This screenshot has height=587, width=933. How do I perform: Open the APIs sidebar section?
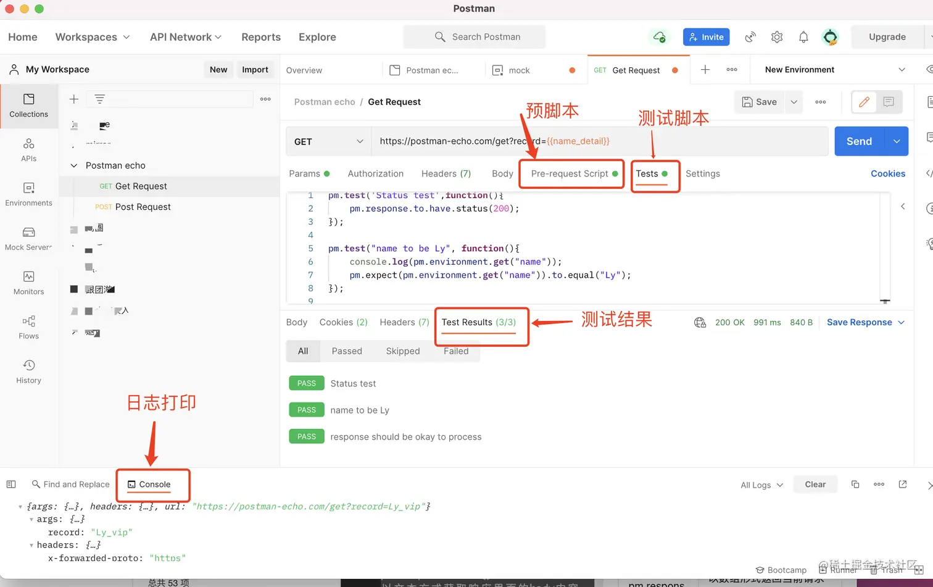(28, 150)
